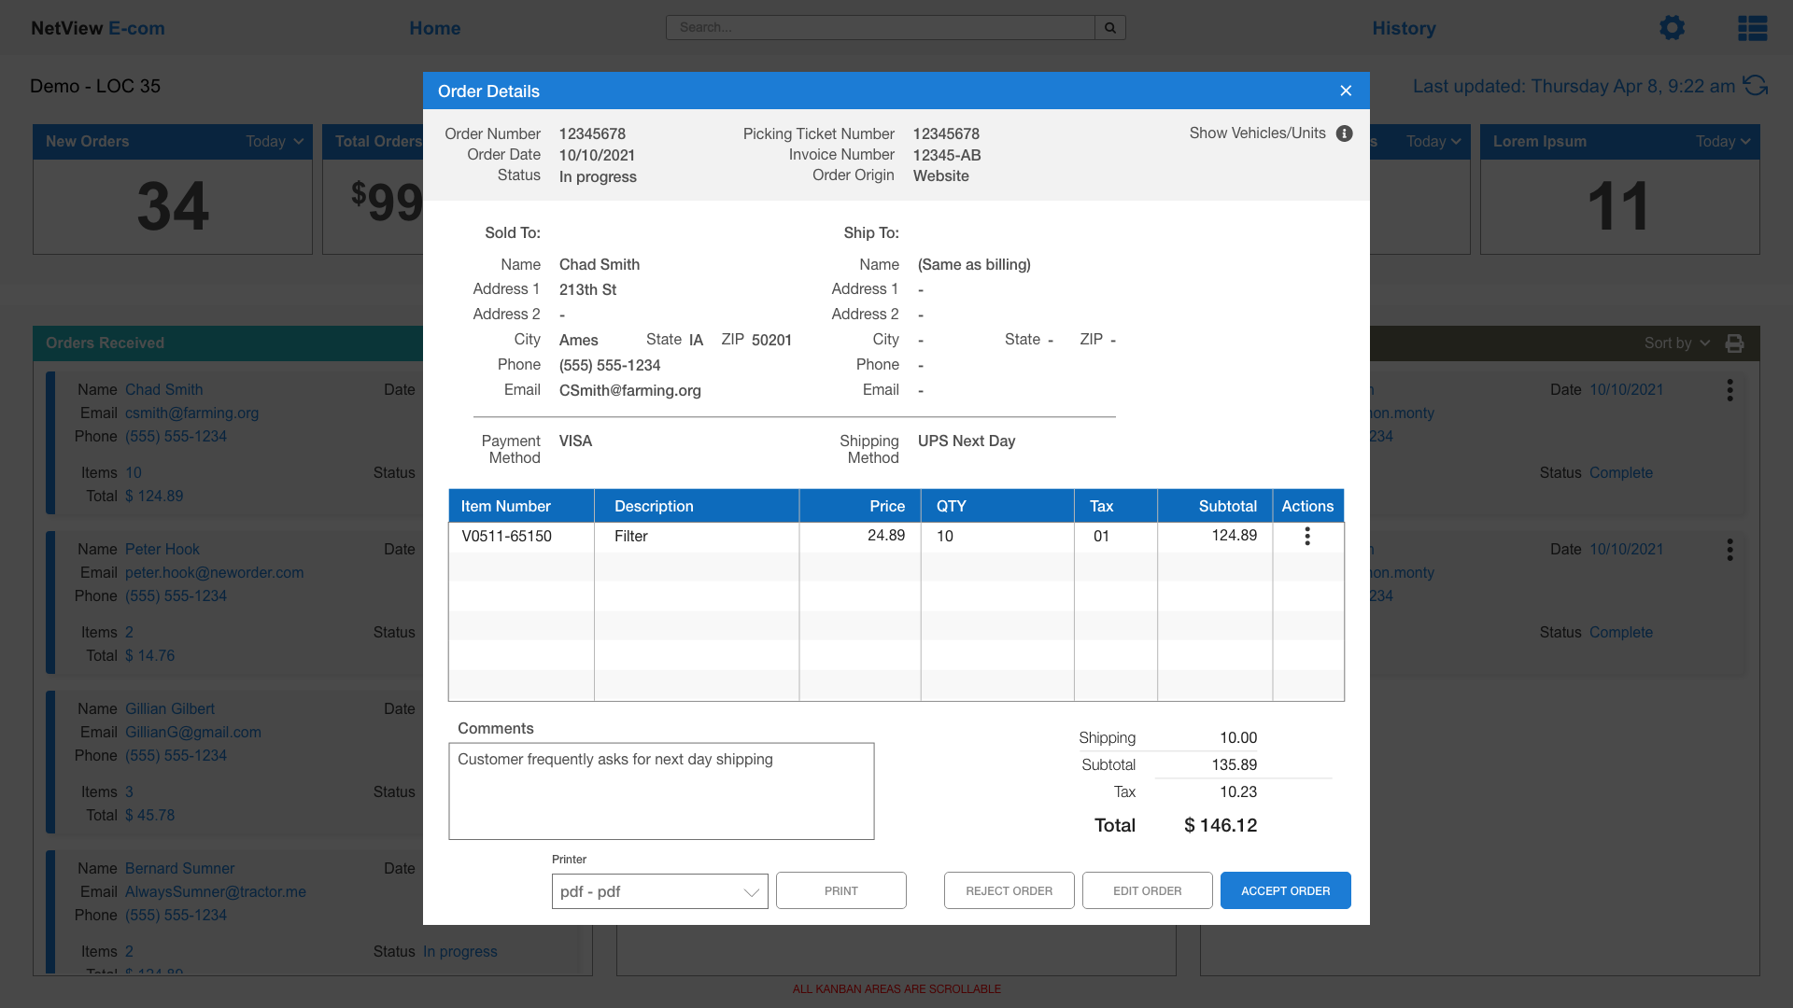Open actions menu for item V0511-65150

pos(1307,536)
